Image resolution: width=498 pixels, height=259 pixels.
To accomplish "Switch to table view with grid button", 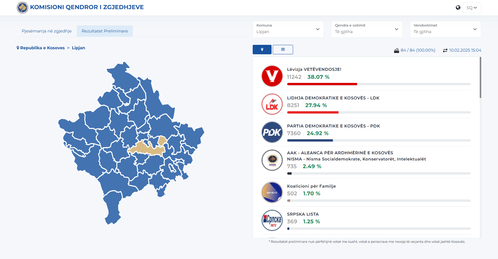I will tap(283, 50).
